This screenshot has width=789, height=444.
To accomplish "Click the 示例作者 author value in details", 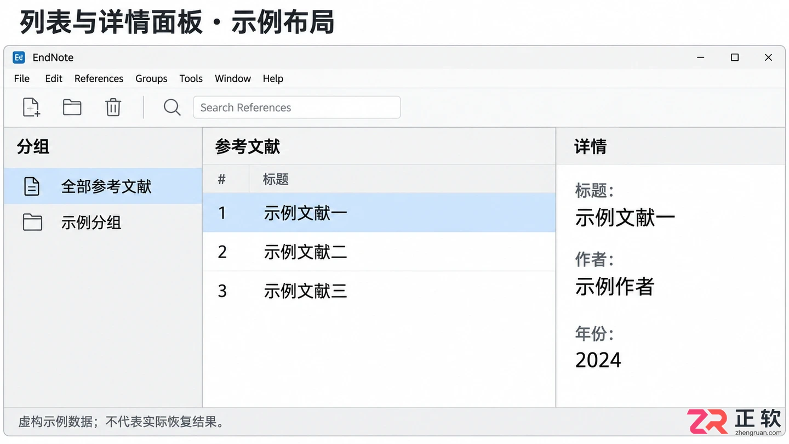I will click(615, 286).
